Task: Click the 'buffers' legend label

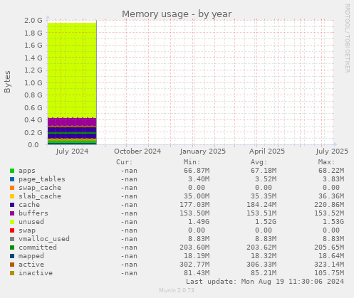Action: point(33,213)
